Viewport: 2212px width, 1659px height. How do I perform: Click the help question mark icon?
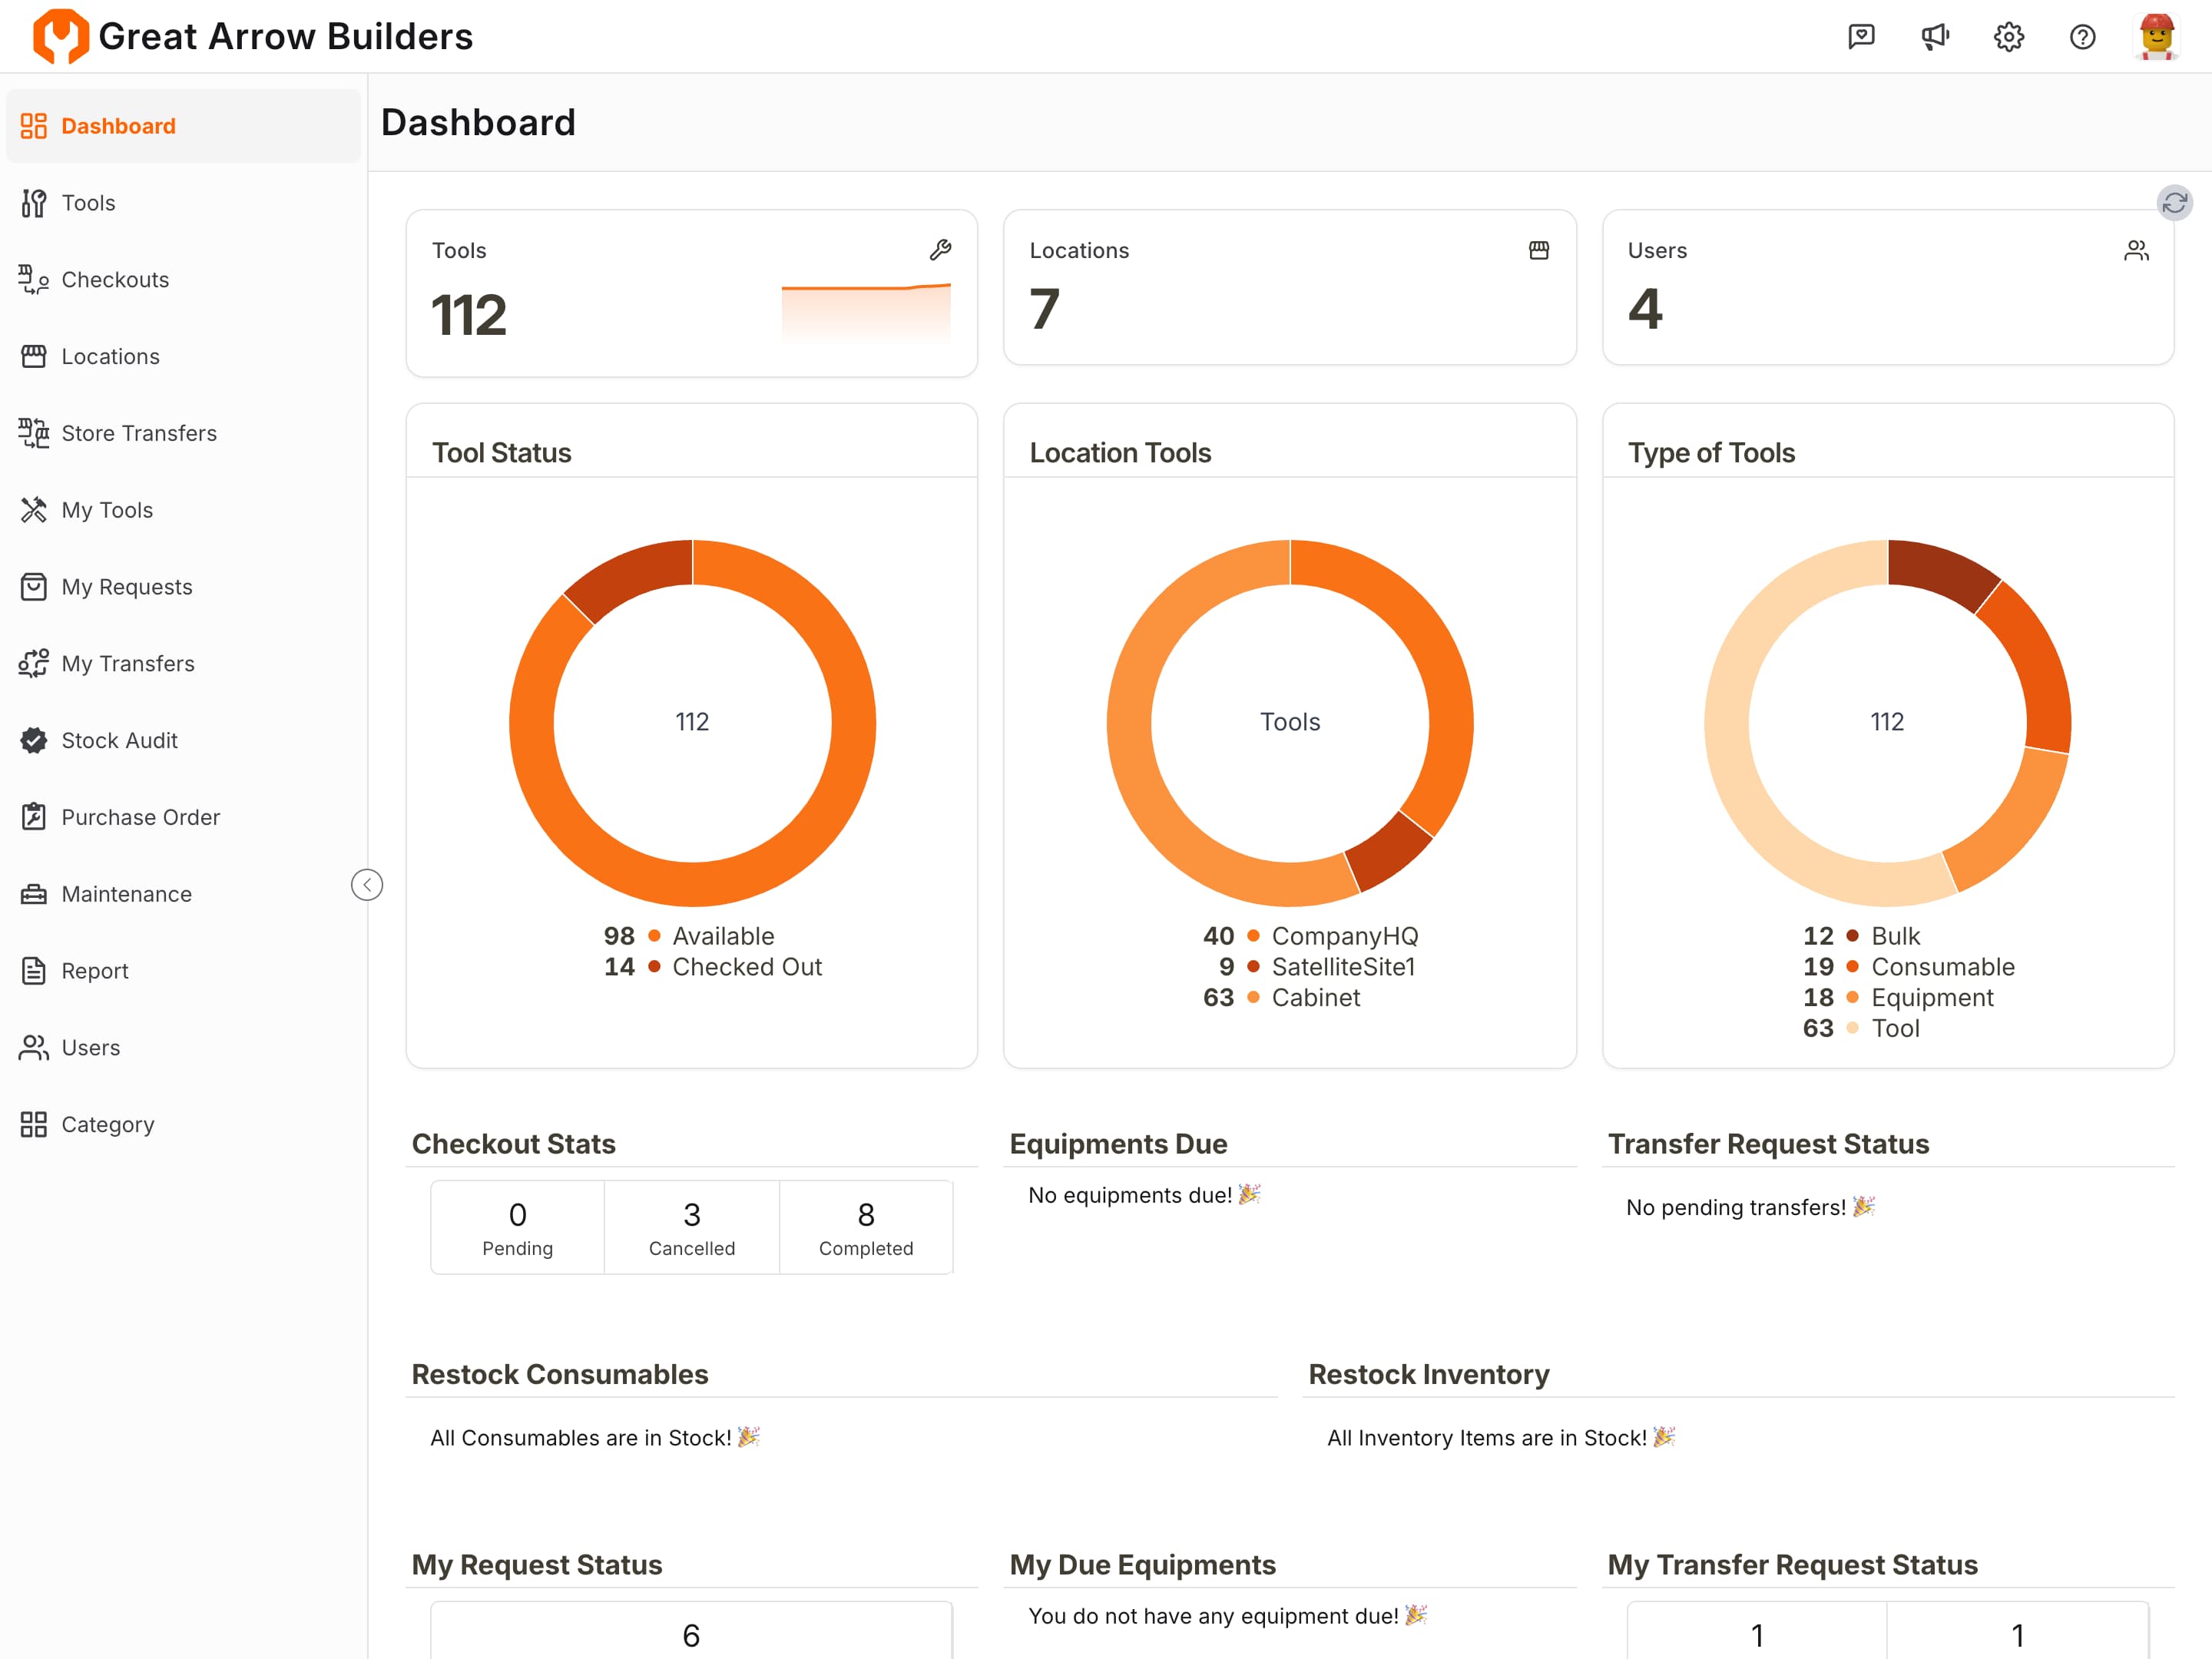point(2082,37)
